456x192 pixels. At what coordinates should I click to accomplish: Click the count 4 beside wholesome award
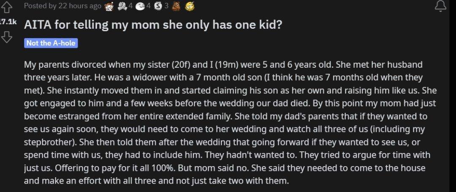149,6
